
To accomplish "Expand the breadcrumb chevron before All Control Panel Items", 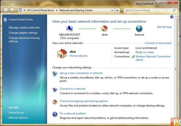I will tap(25, 10).
